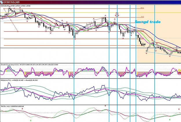181x122 pixels.
Task: Select the hollow red down arrow object
Action: click(117, 15)
